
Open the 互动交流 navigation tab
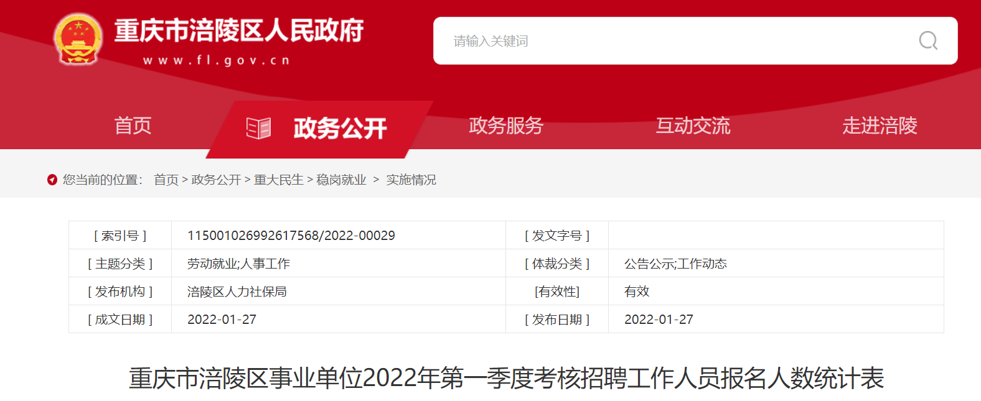pos(693,126)
